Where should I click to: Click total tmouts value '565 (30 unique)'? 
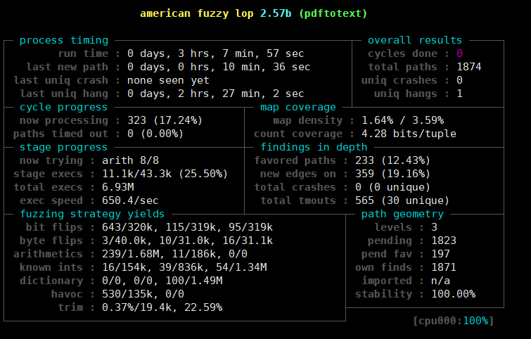pos(402,200)
